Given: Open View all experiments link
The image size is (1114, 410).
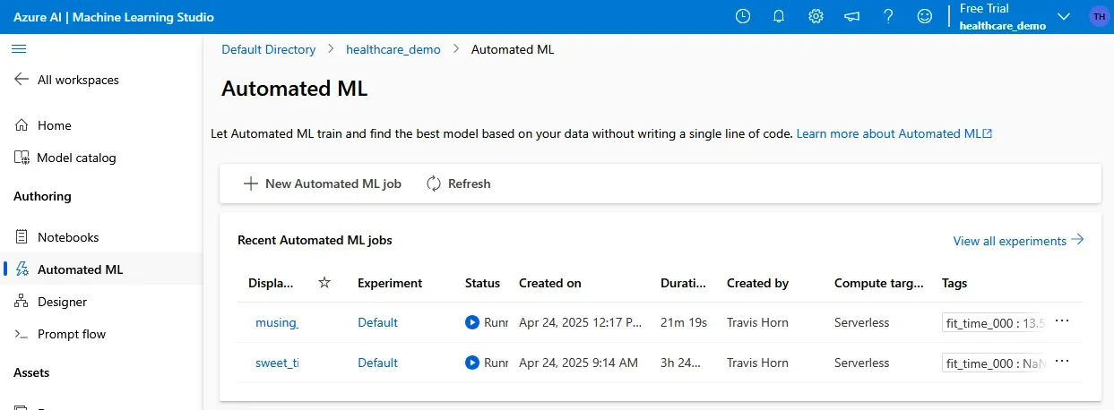Looking at the screenshot, I should click(x=1018, y=241).
